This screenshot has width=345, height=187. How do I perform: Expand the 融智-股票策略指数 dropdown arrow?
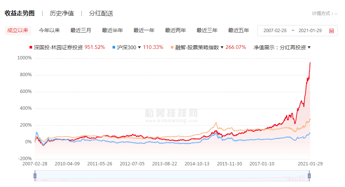222,47
